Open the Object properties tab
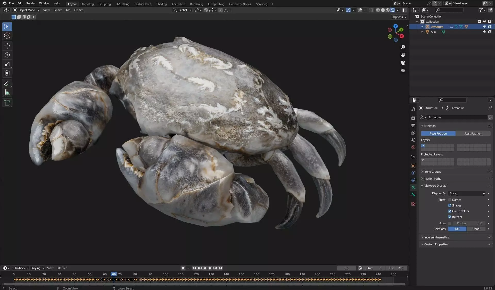Screen dimensions: 495x290 [x=413, y=166]
